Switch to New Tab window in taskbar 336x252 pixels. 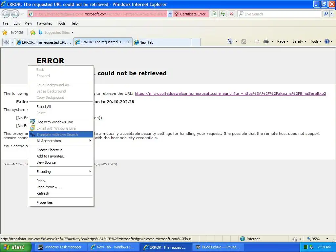[113, 247]
